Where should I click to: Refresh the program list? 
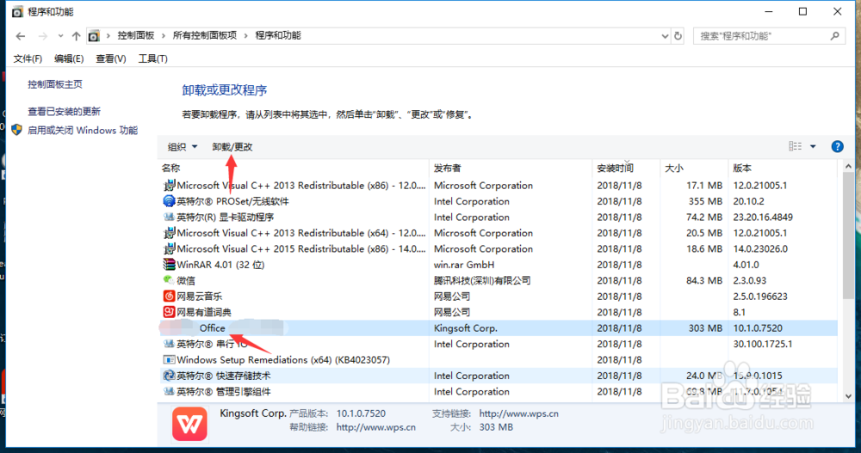[x=678, y=36]
